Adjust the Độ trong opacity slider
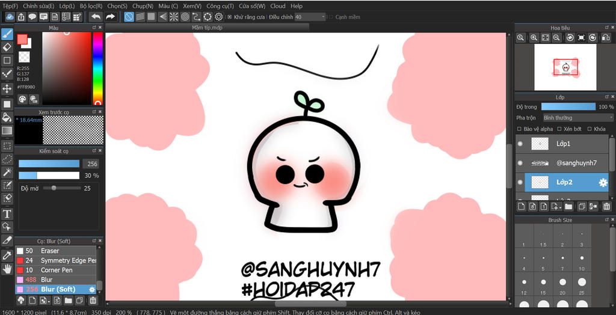Image resolution: width=616 pixels, height=315 pixels. point(568,106)
